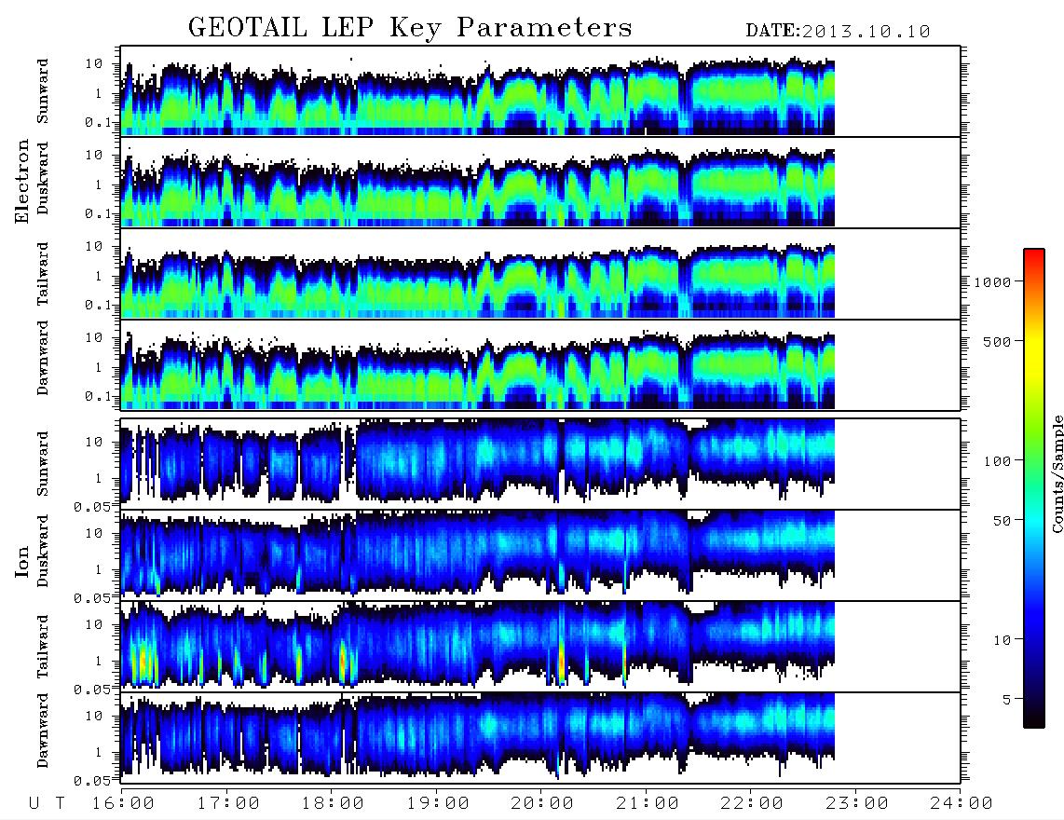Image resolution: width=1064 pixels, height=820 pixels.
Task: Select the 24:00 time tick label
Action: (x=962, y=804)
